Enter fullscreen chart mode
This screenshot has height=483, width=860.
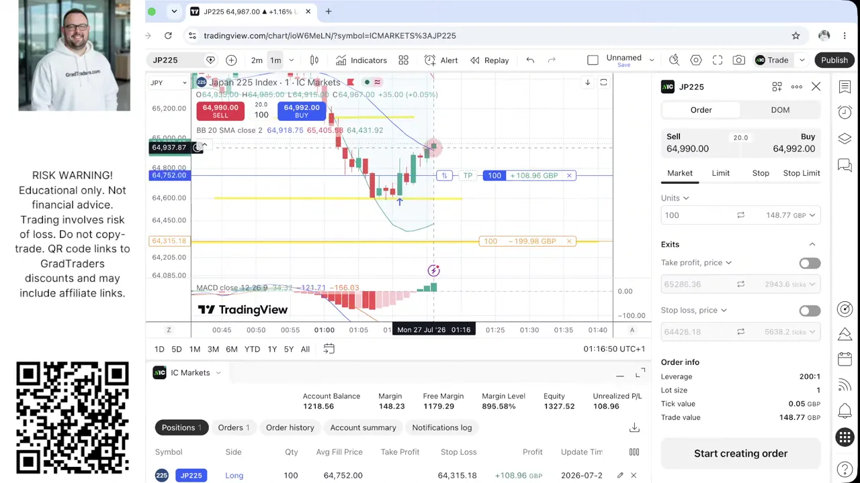[718, 60]
